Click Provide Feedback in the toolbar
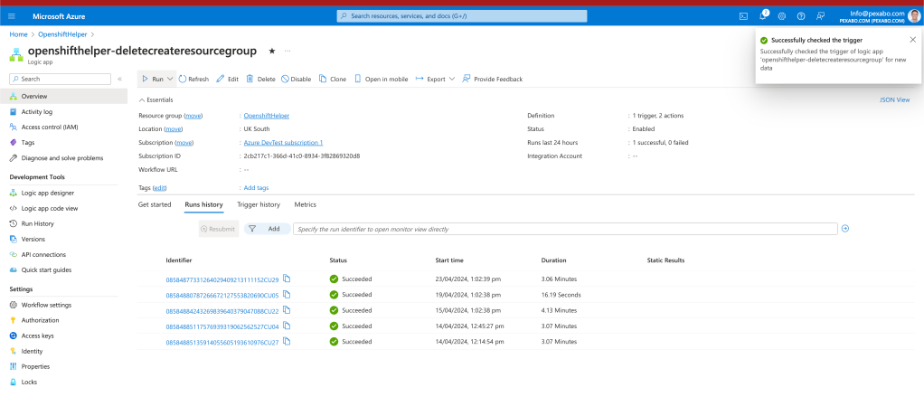This screenshot has width=924, height=397. click(x=492, y=79)
